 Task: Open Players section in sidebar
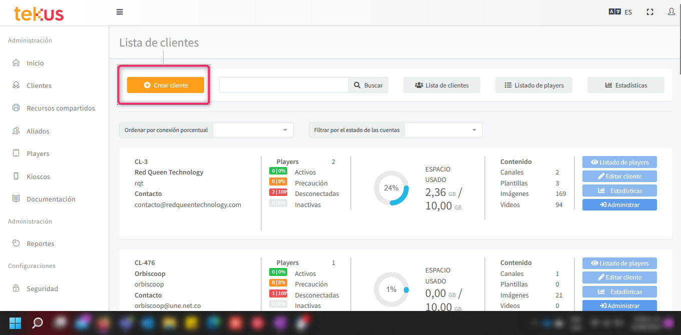[38, 153]
